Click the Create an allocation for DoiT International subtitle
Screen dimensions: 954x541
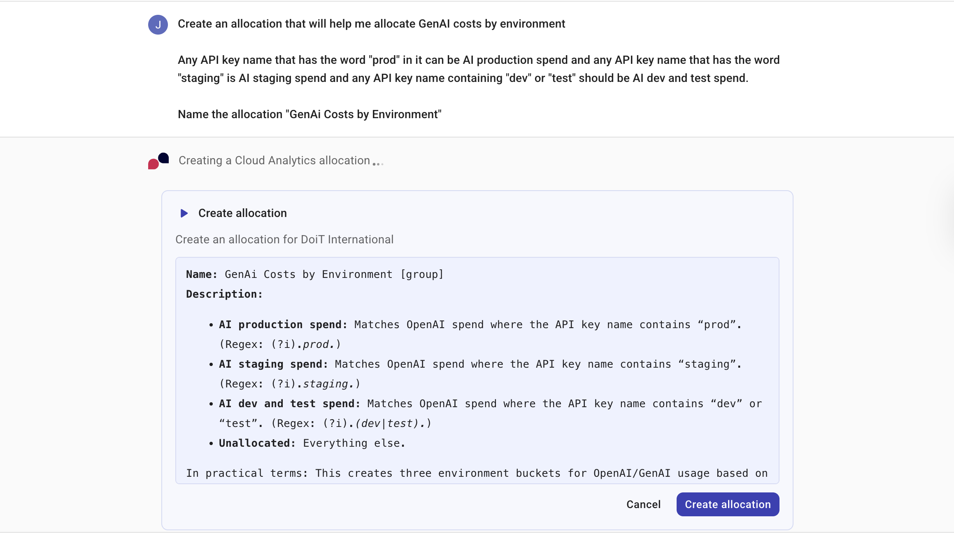284,240
